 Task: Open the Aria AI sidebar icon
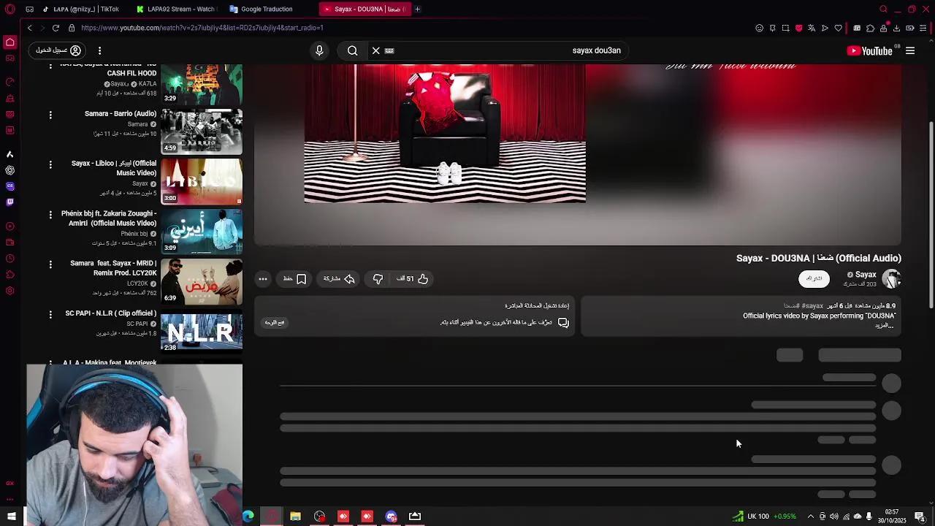pyautogui.click(x=9, y=154)
